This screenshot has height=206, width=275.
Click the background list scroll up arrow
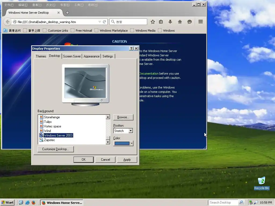click(x=108, y=117)
